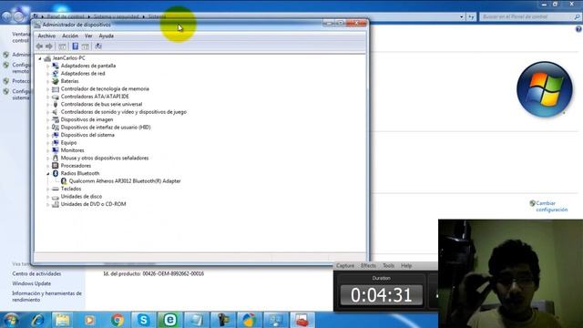
Task: Click the Teclados keyboard icon
Action: [x=56, y=189]
